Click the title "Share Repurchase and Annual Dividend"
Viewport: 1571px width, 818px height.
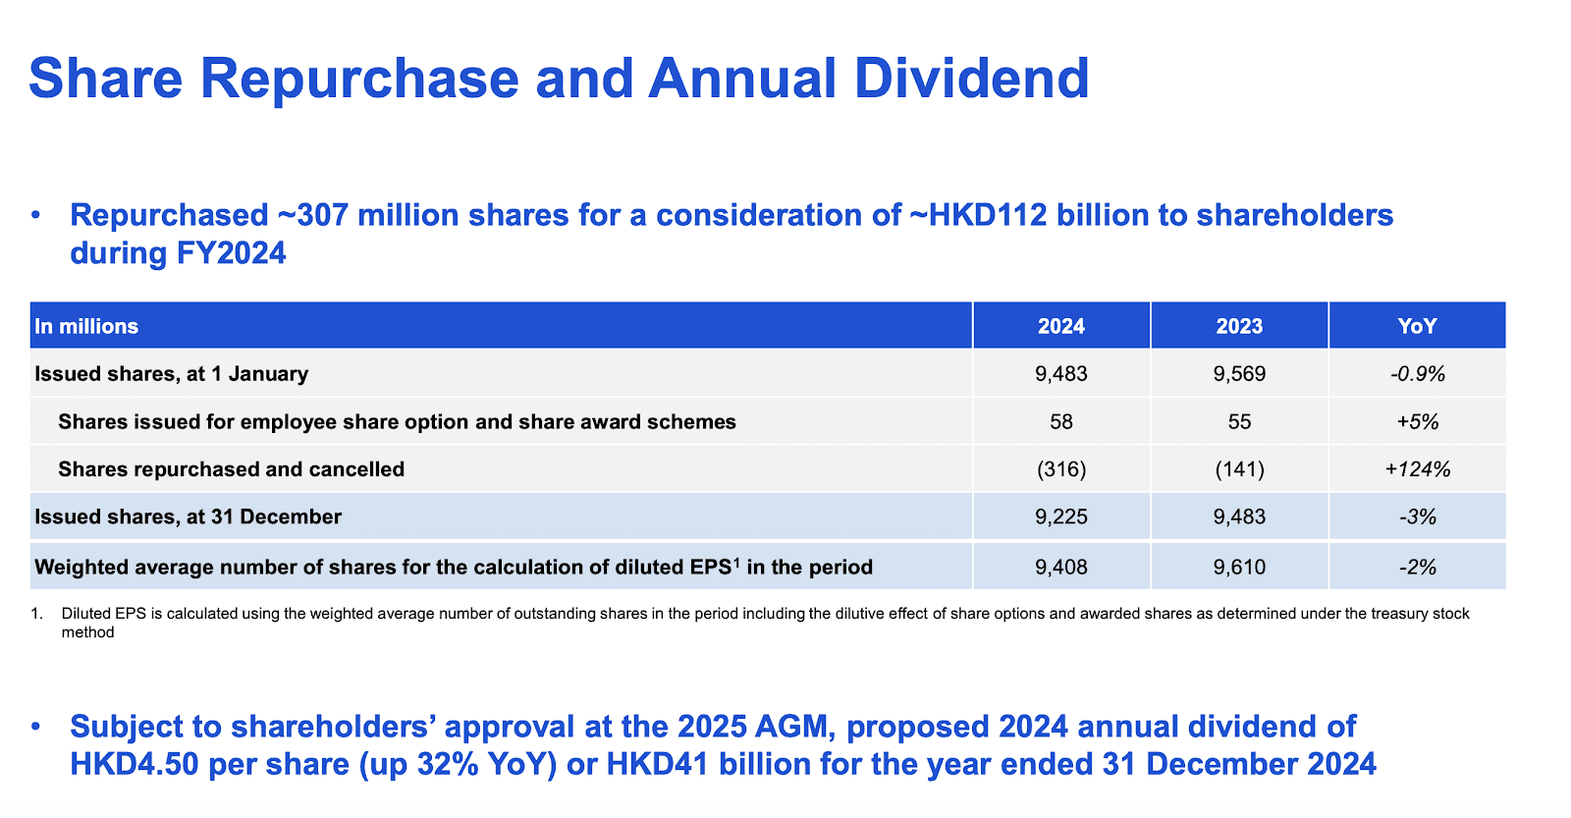coord(559,79)
